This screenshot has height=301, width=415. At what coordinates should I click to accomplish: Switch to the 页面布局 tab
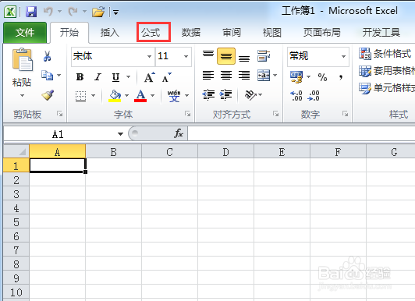tap(322, 33)
